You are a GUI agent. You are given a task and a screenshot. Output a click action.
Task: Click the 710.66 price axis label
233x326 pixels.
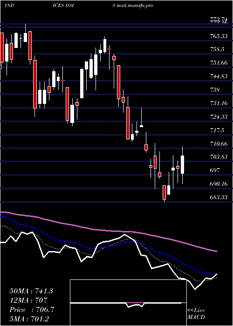(x=219, y=143)
